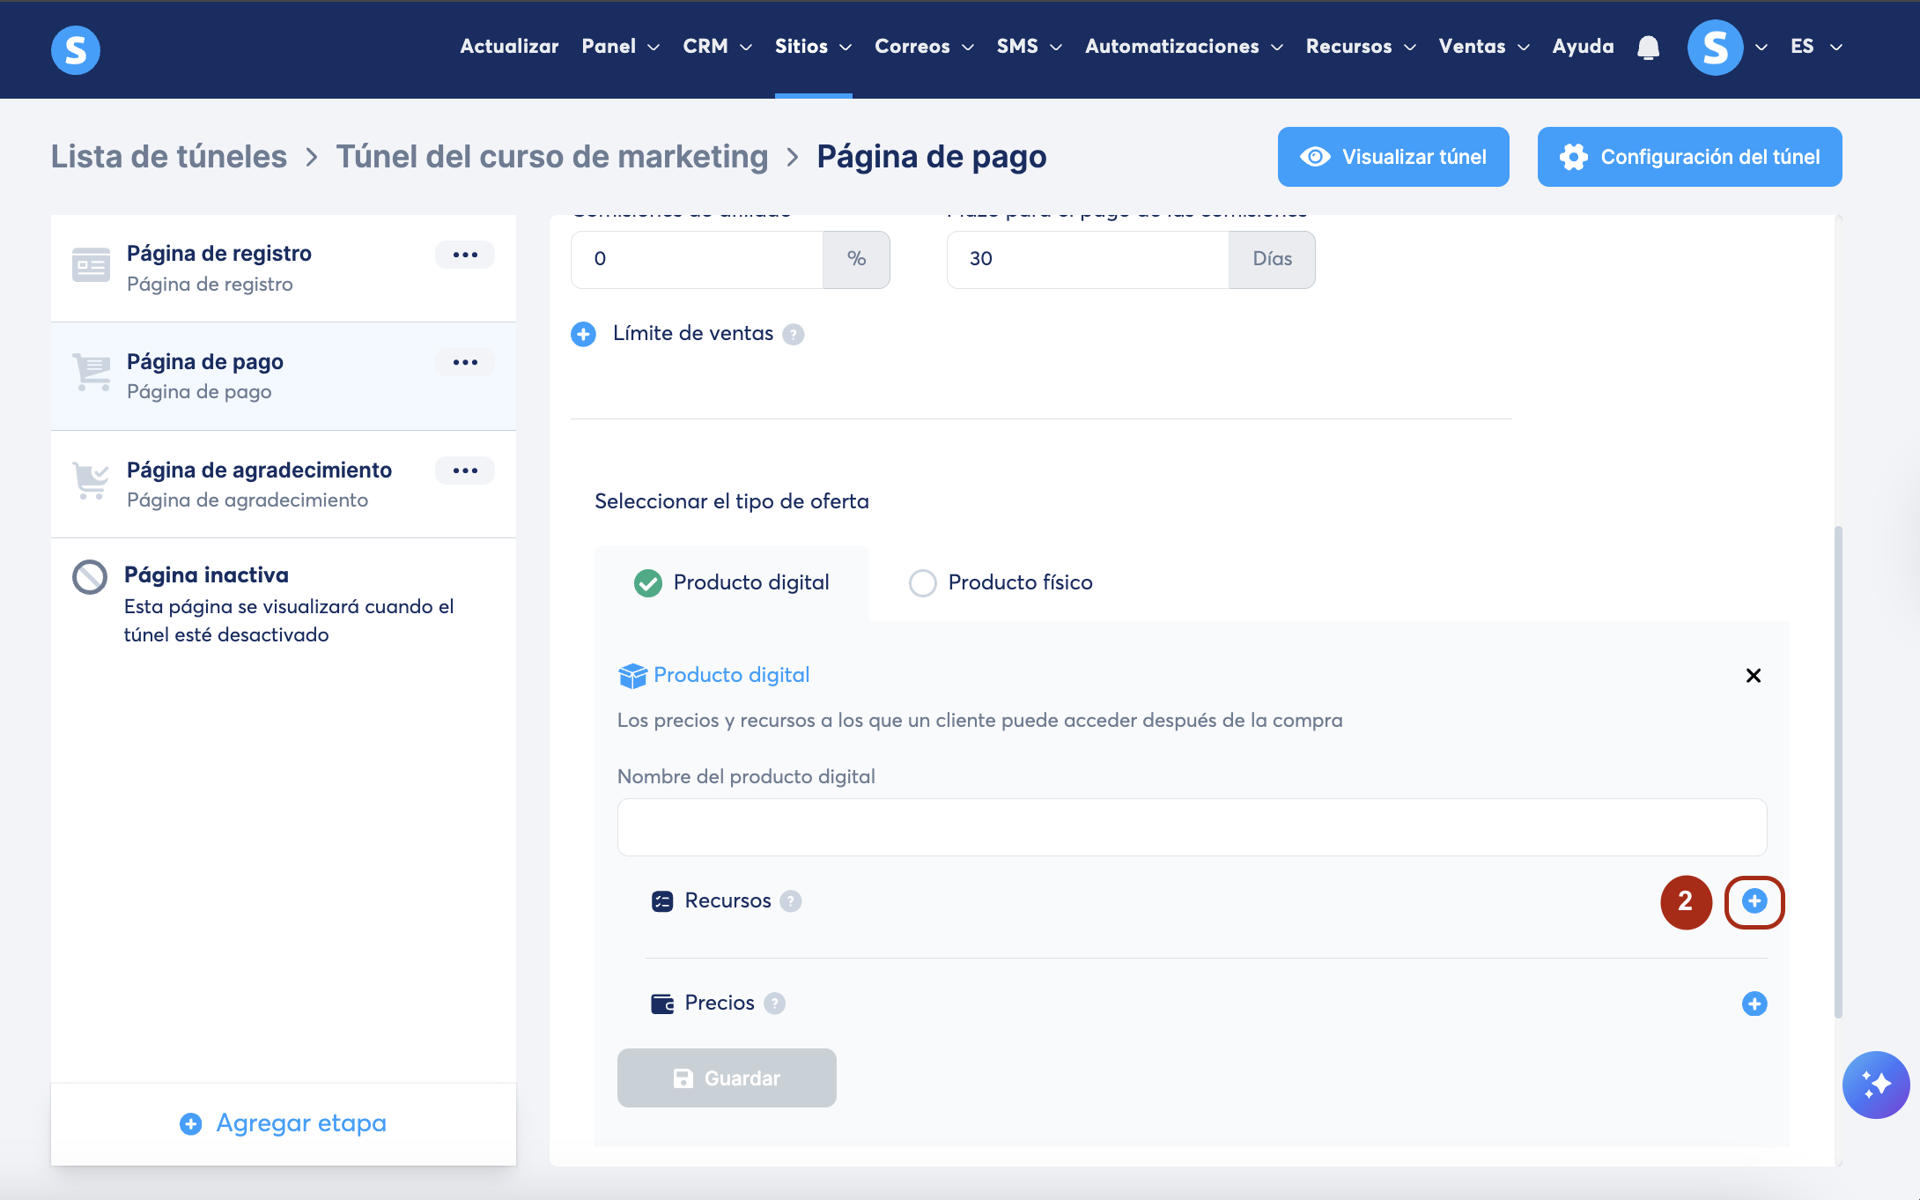Image resolution: width=1920 pixels, height=1200 pixels.
Task: Click the vertical scrollbar on the right
Action: click(1838, 771)
